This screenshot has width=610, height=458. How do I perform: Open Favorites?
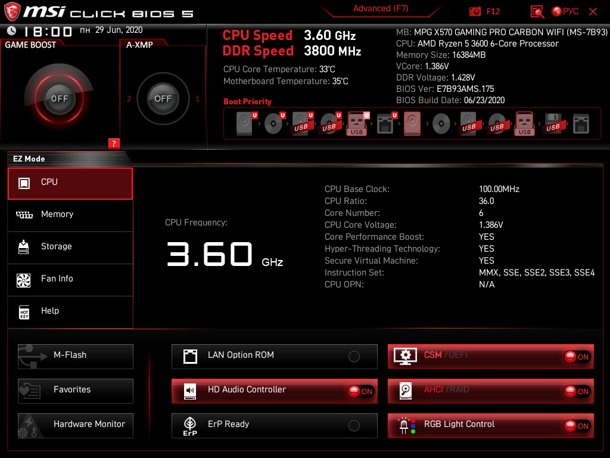pos(76,391)
